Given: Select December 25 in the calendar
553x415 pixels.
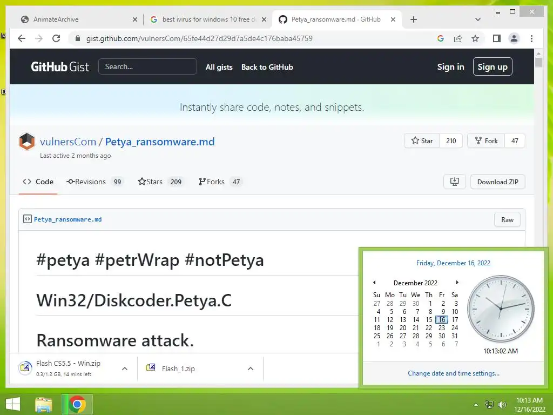Looking at the screenshot, I should pyautogui.click(x=376, y=336).
